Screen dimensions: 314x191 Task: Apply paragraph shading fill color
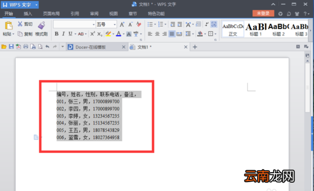click(200, 34)
